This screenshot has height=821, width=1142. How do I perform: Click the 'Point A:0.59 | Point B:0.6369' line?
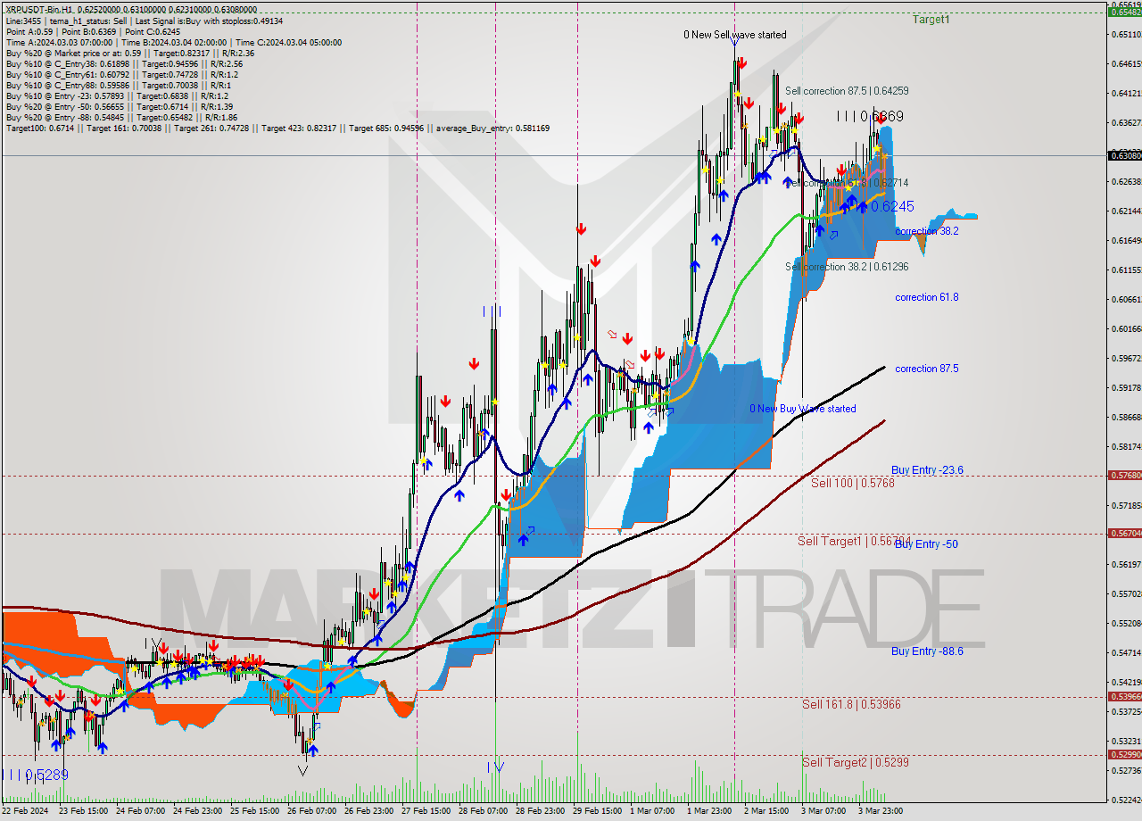pyautogui.click(x=93, y=31)
